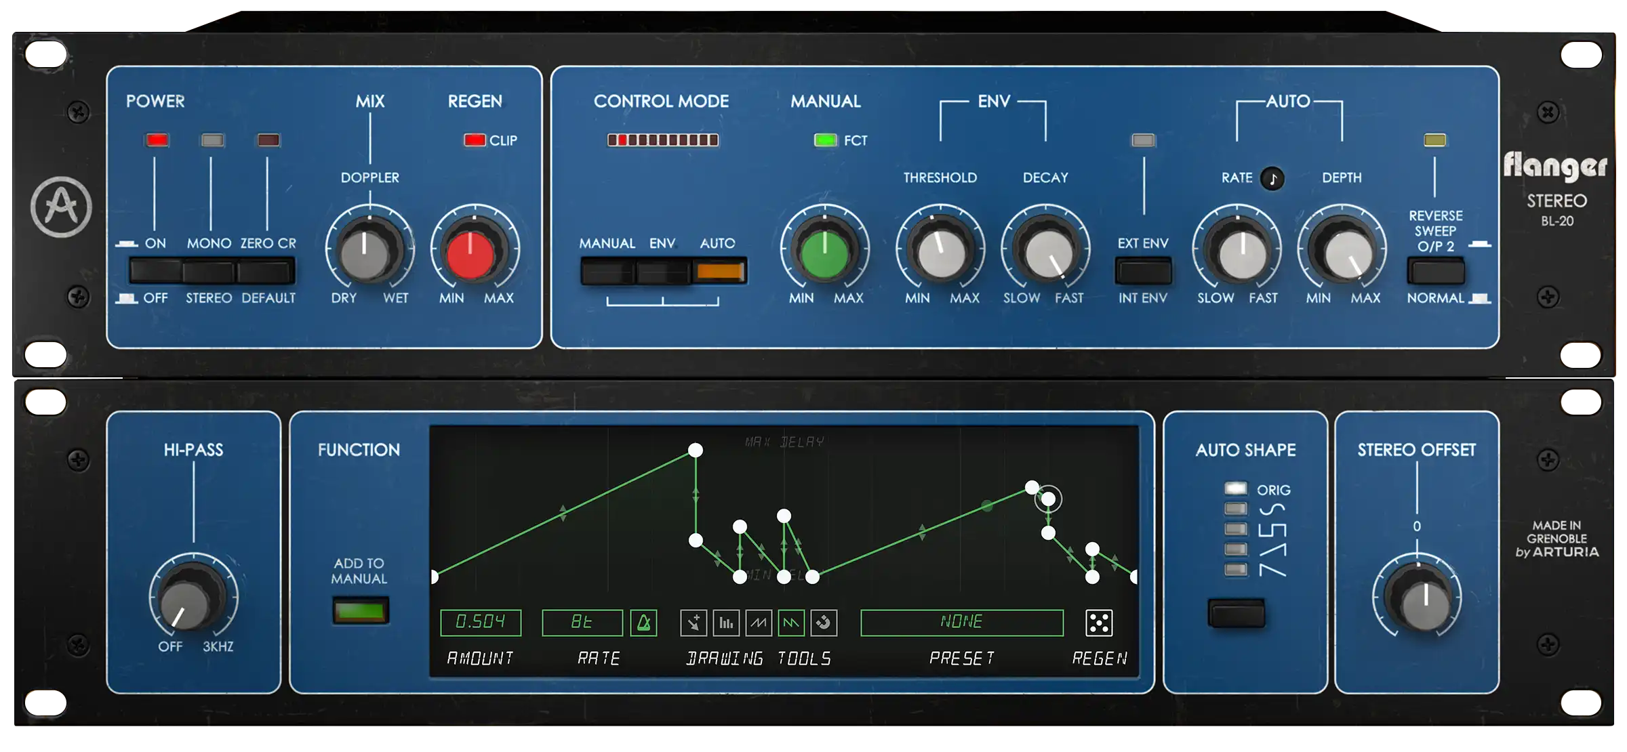Click the metronome sync icon beside Rate

pyautogui.click(x=643, y=623)
